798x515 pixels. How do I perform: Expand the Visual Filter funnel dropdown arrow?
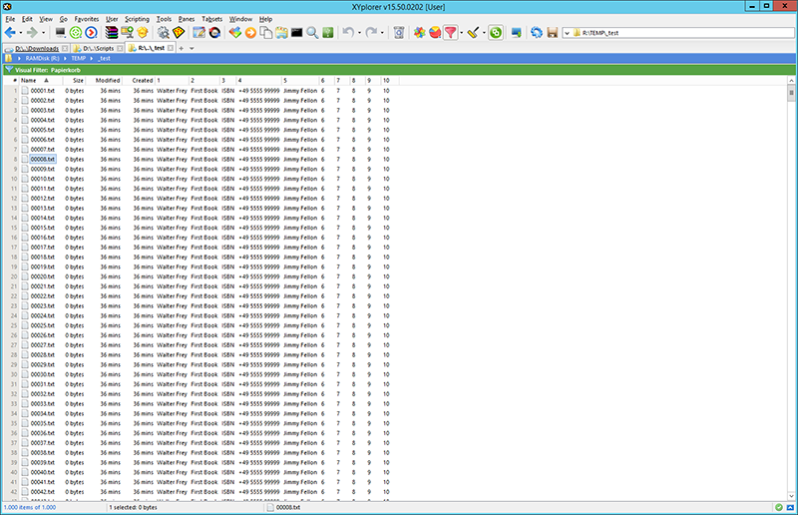click(x=460, y=33)
